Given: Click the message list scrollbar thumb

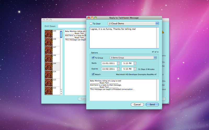Looking at the screenshot, I should 61,35.
